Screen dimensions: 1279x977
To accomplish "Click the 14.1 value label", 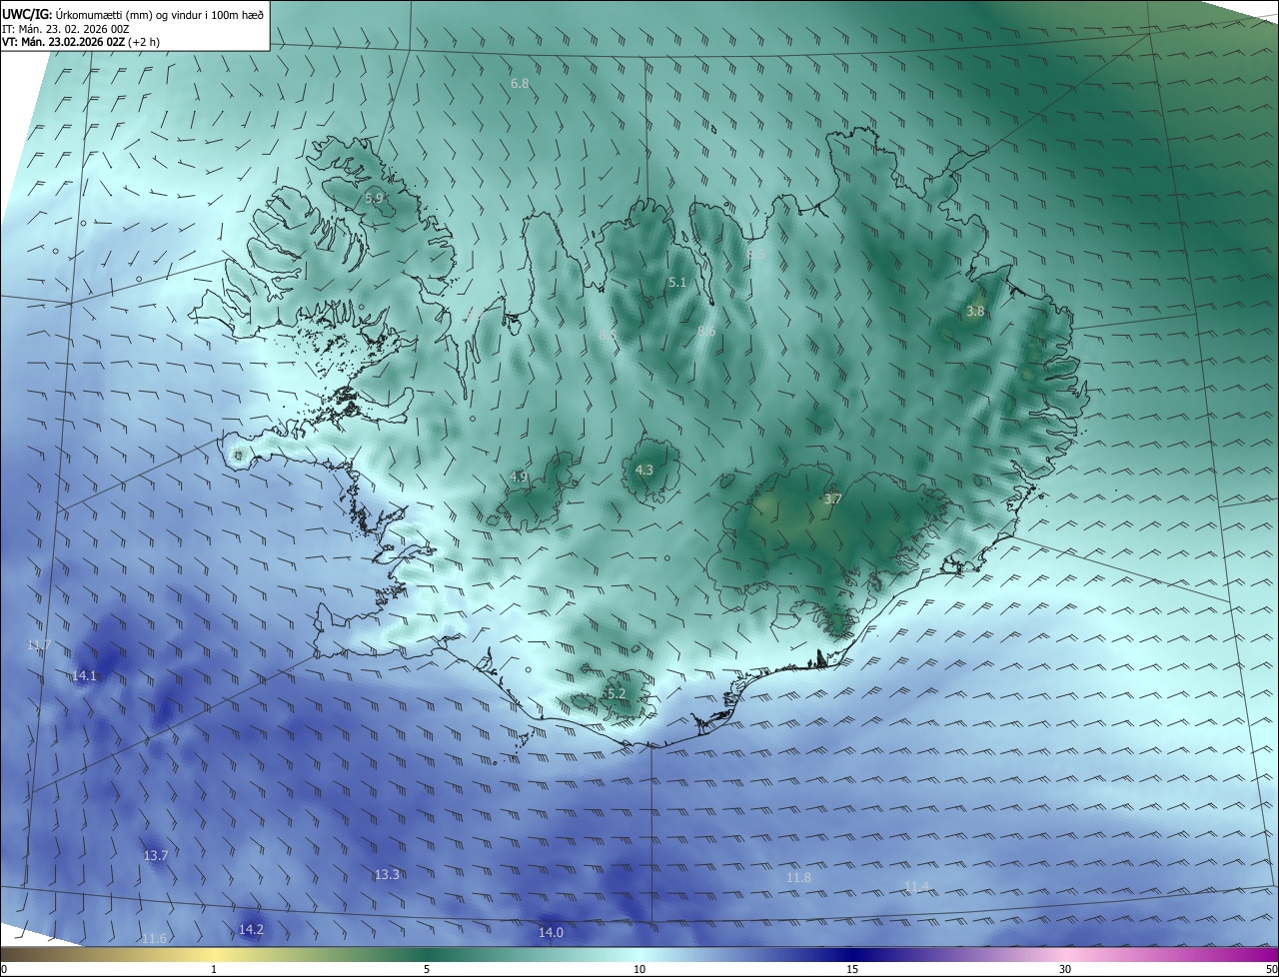I will (x=85, y=676).
